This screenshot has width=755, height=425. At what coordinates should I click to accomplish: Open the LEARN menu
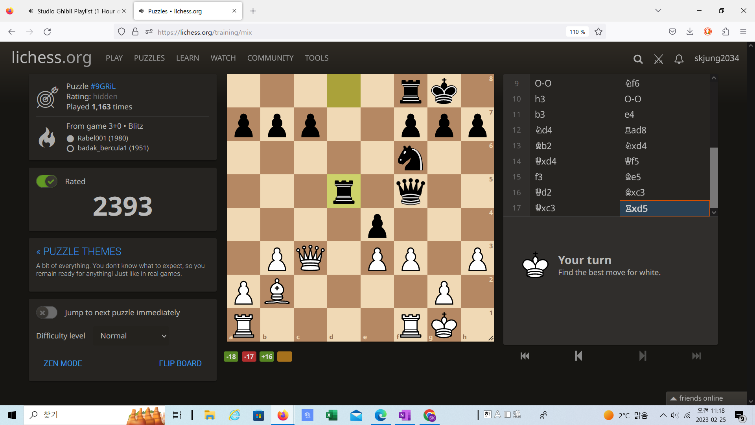pos(188,58)
